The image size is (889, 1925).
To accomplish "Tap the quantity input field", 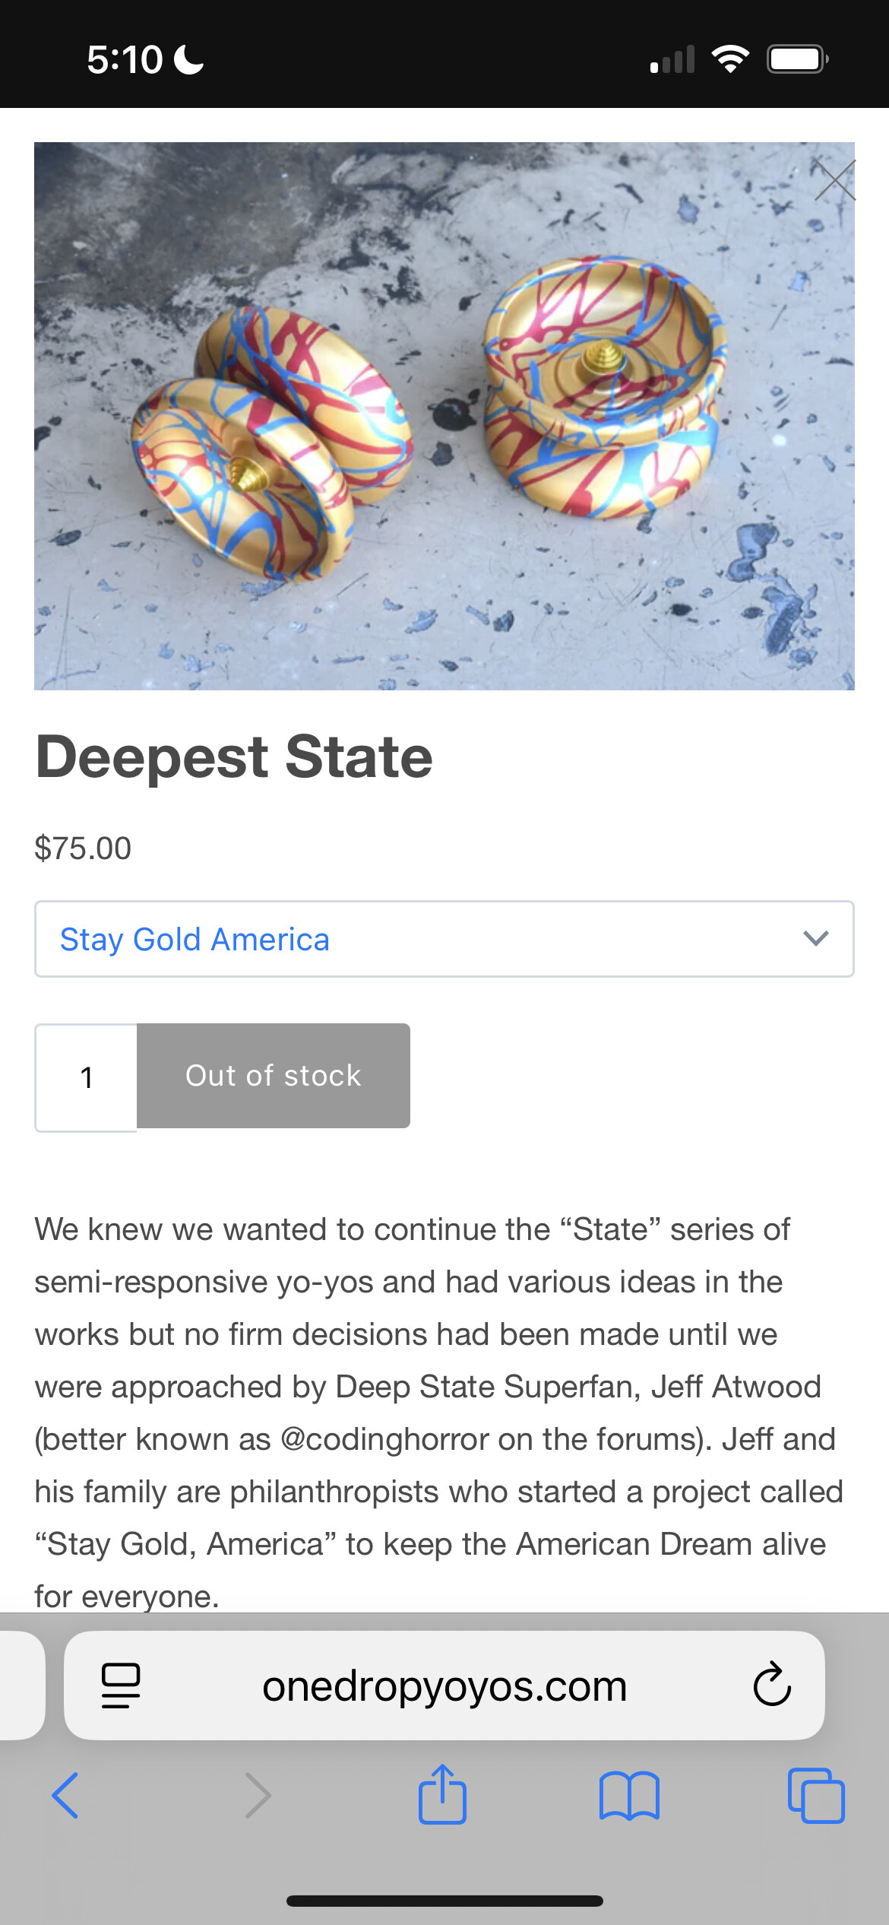I will tap(87, 1077).
